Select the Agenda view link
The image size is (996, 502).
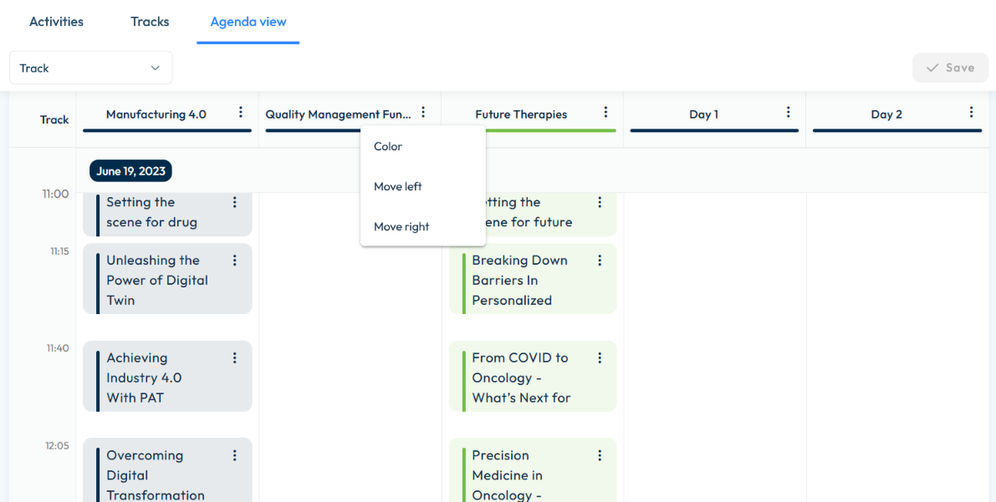point(248,22)
